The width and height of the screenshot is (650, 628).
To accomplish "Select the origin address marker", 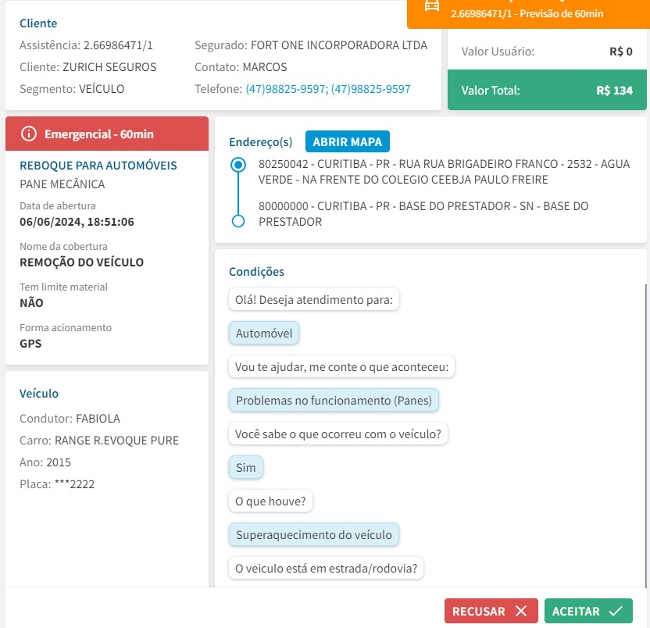I will pos(238,166).
